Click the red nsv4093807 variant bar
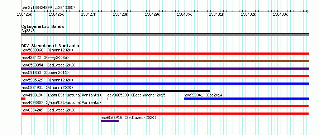 (165, 106)
